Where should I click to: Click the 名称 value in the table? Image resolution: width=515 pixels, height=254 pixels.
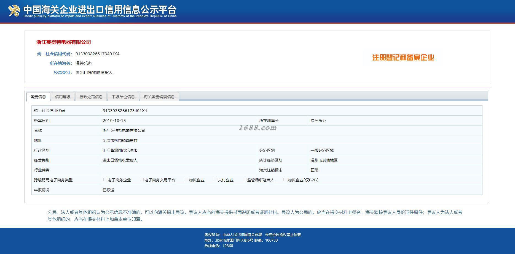pyautogui.click(x=124, y=130)
